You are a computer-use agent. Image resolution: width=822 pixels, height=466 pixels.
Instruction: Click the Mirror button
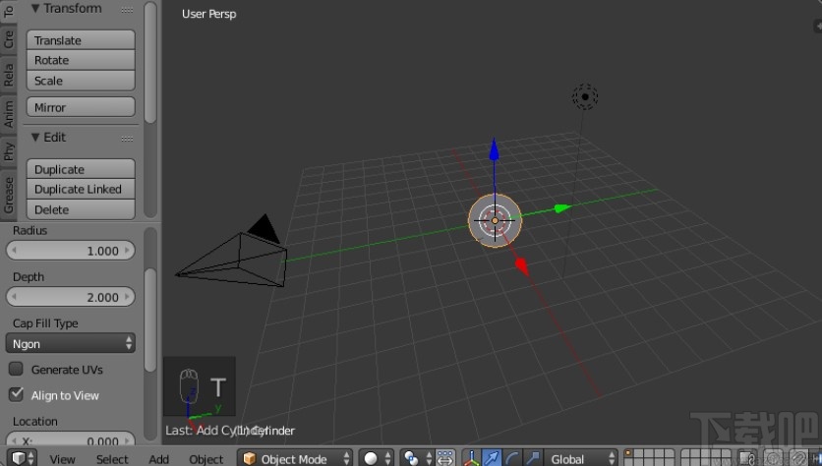tap(81, 107)
